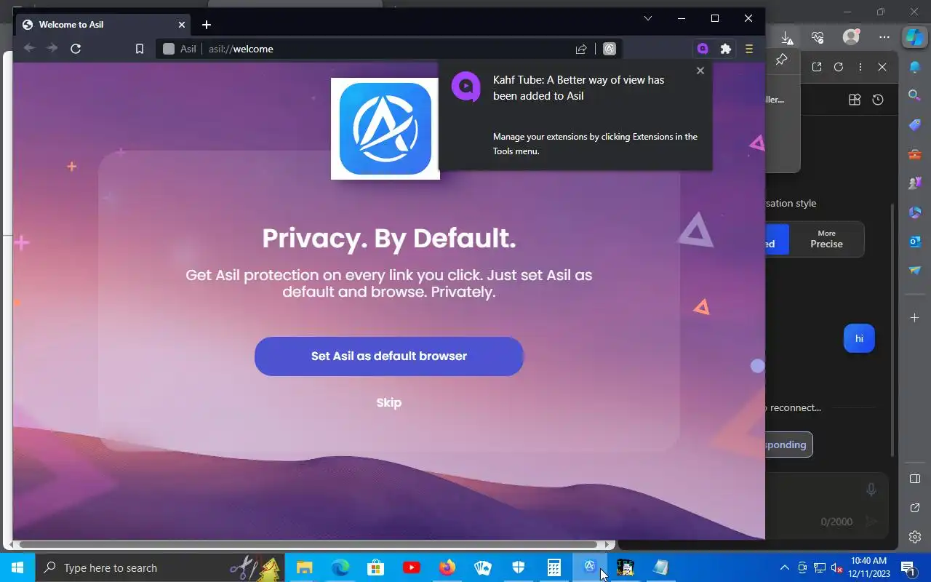The image size is (931, 582).
Task: Dismiss the Kahf Tube notification popup
Action: click(x=700, y=71)
